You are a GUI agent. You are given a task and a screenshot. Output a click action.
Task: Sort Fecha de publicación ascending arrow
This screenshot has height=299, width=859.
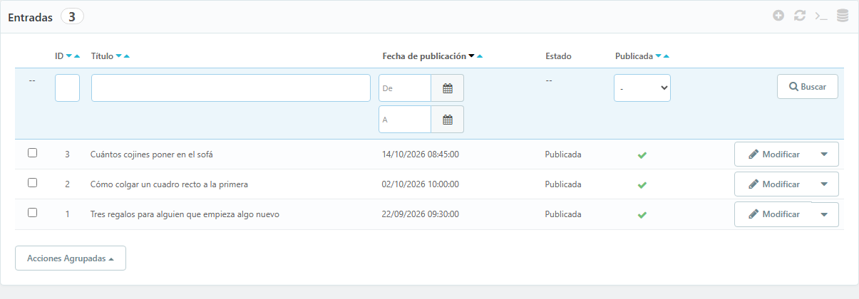point(480,56)
